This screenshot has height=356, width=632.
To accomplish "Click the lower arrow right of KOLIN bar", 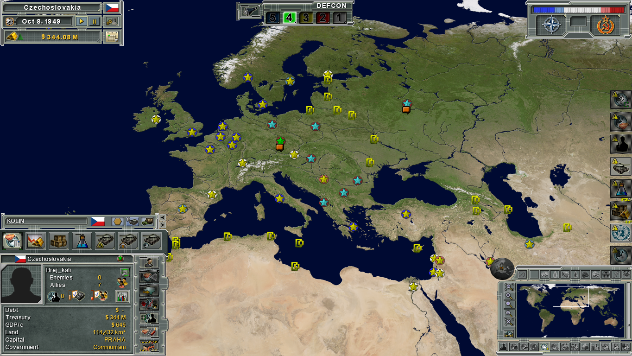I will [x=162, y=225].
